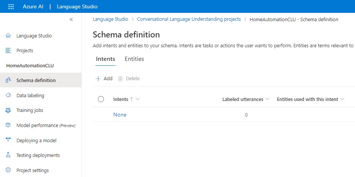Open Entities used with this intent dropdown
The width and height of the screenshot is (355, 177).
pos(342,99)
